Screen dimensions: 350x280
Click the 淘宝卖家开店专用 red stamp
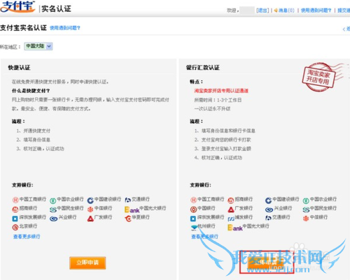tap(319, 77)
